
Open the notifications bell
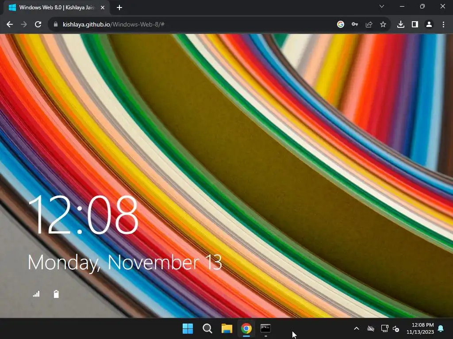click(441, 328)
